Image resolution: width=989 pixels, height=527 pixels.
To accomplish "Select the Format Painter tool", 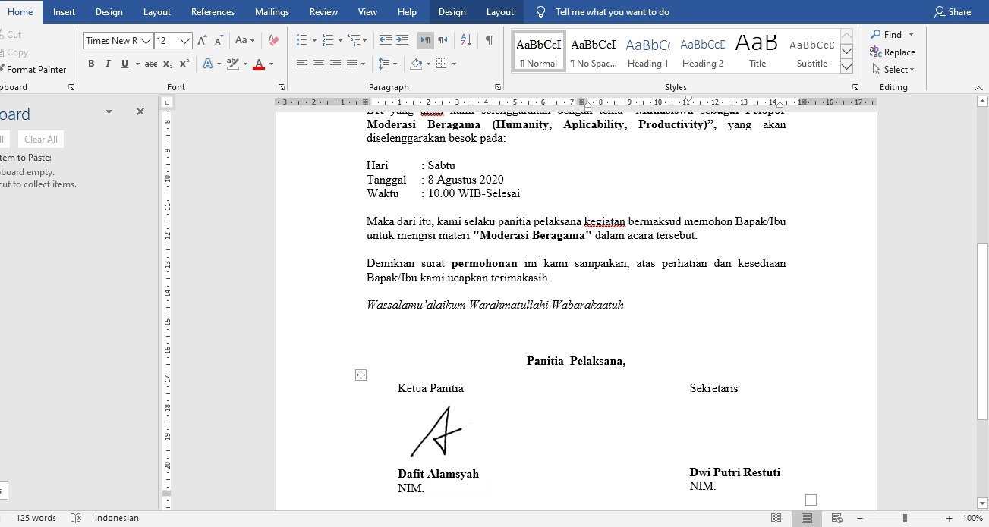I will point(36,69).
